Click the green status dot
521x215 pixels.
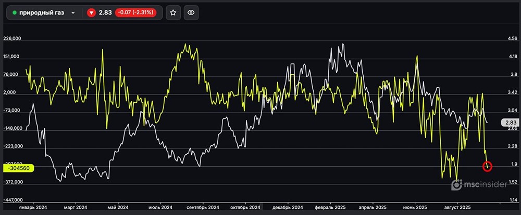tap(14, 13)
